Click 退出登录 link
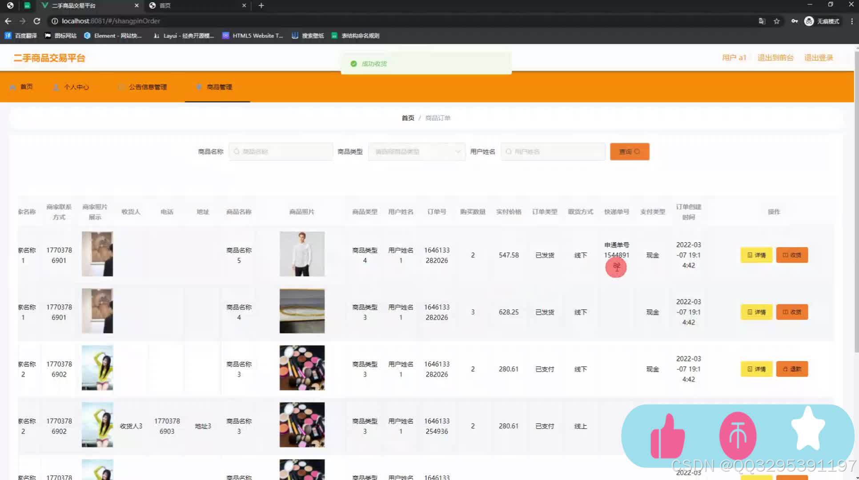Viewport: 859px width, 480px height. [819, 58]
